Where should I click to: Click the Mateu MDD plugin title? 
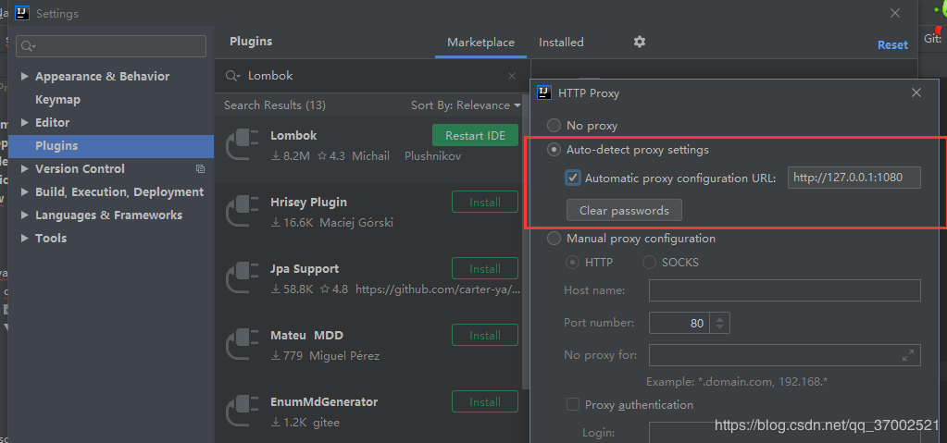click(x=306, y=335)
